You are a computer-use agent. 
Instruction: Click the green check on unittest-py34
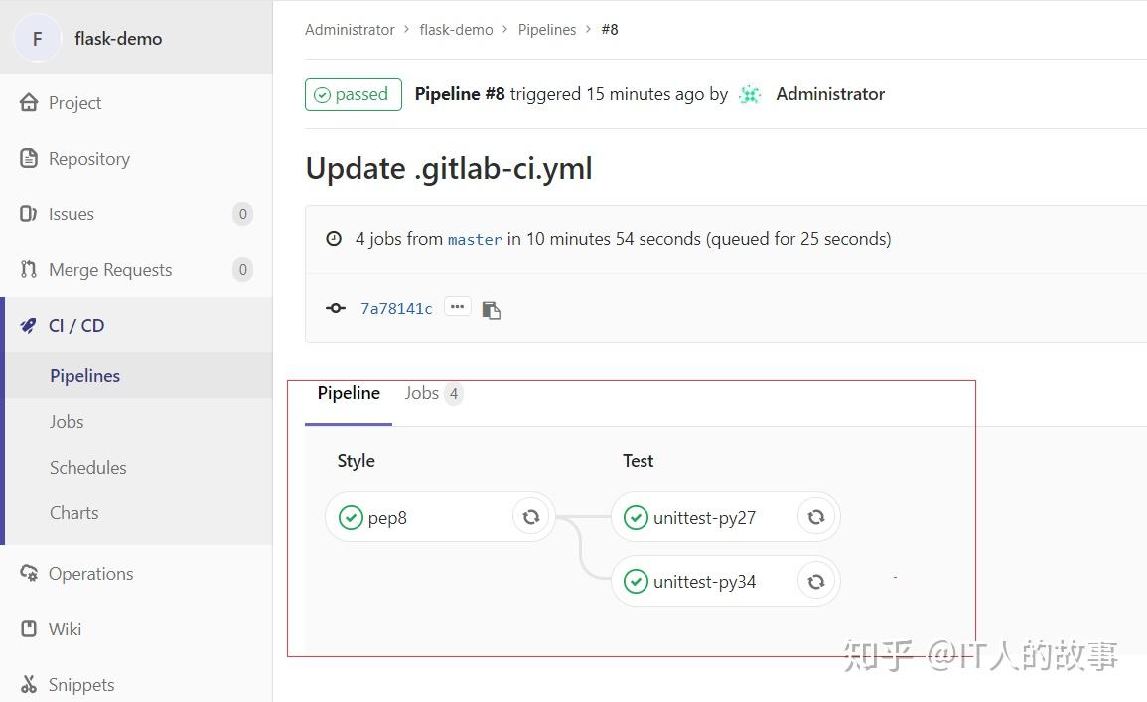coord(636,581)
